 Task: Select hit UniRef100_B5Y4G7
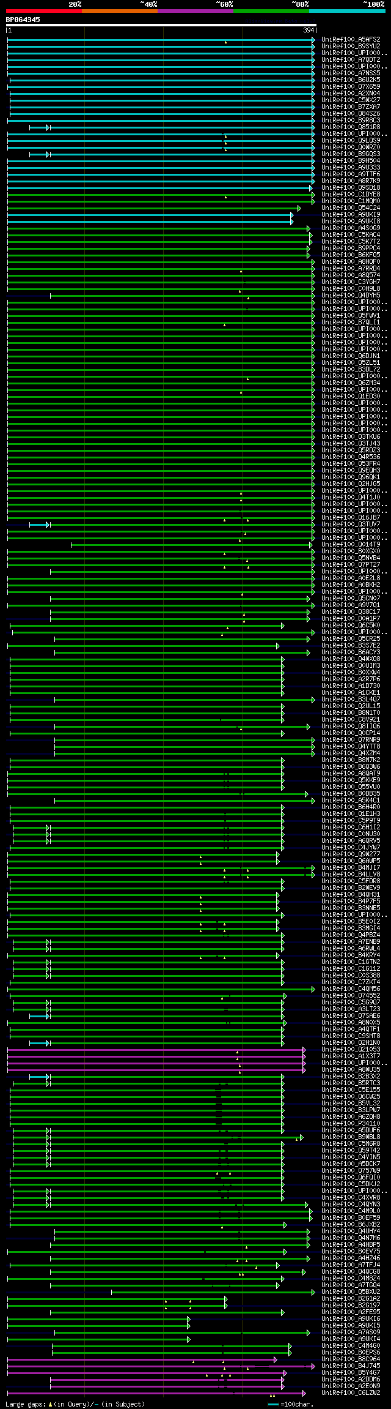(351, 1372)
